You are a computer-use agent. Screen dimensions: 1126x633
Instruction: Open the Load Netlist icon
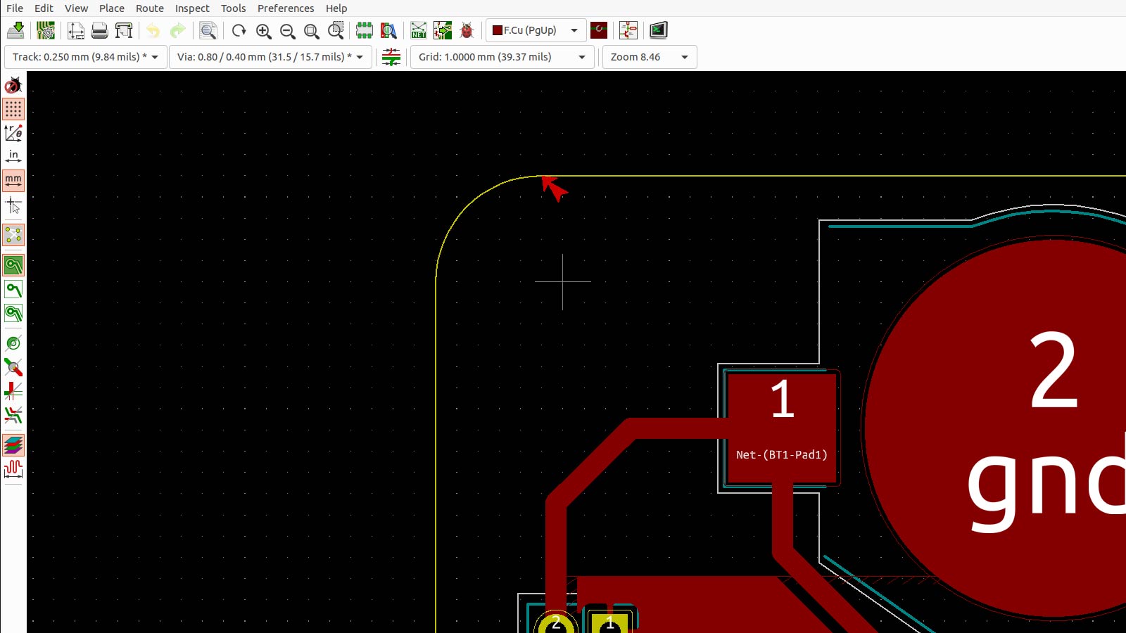tap(419, 30)
